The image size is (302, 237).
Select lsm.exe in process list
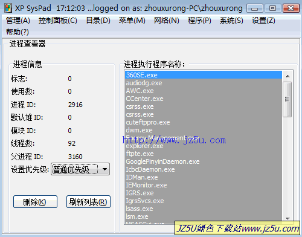tap(204, 216)
